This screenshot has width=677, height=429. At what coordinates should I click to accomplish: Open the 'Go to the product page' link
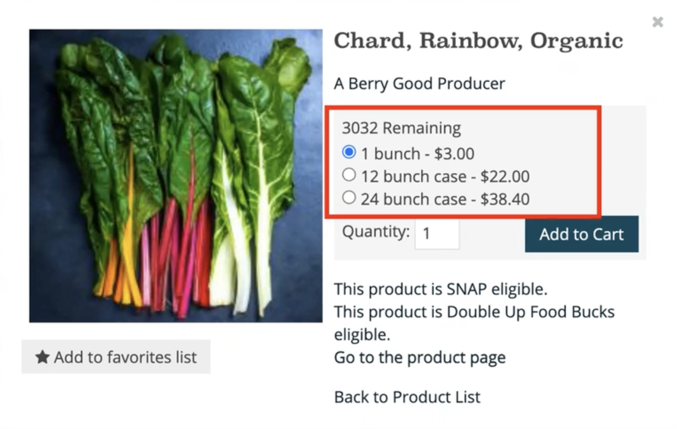[419, 357]
